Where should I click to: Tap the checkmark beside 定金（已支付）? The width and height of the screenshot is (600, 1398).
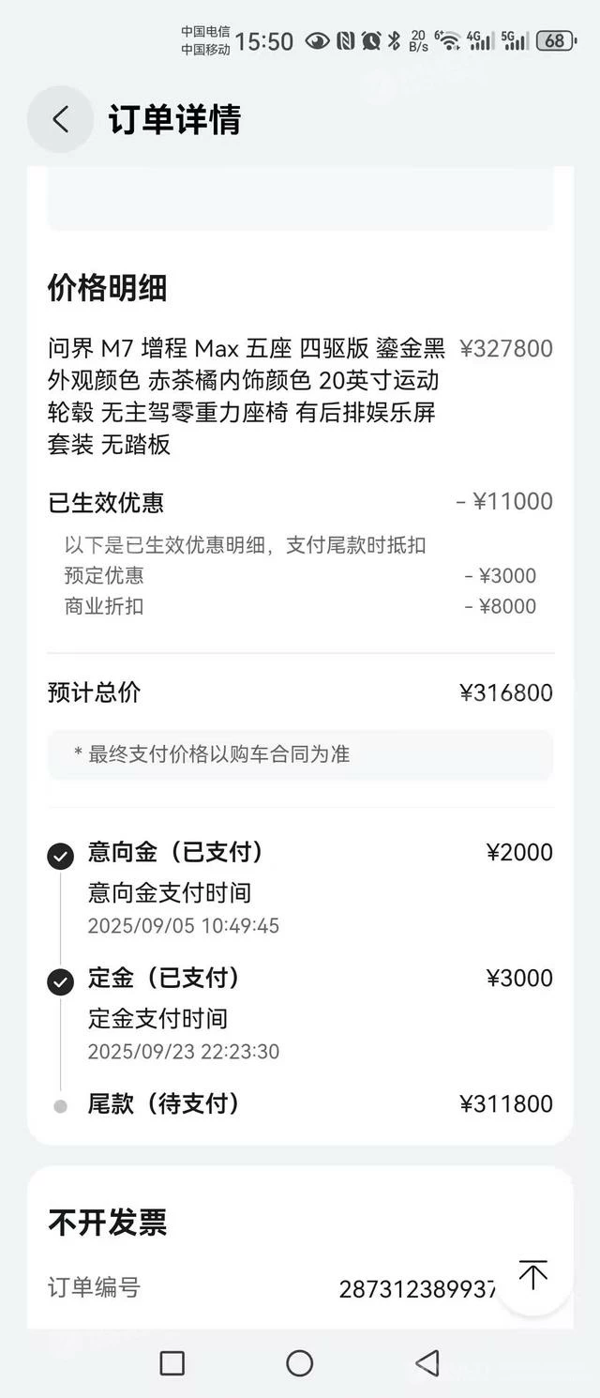61,981
